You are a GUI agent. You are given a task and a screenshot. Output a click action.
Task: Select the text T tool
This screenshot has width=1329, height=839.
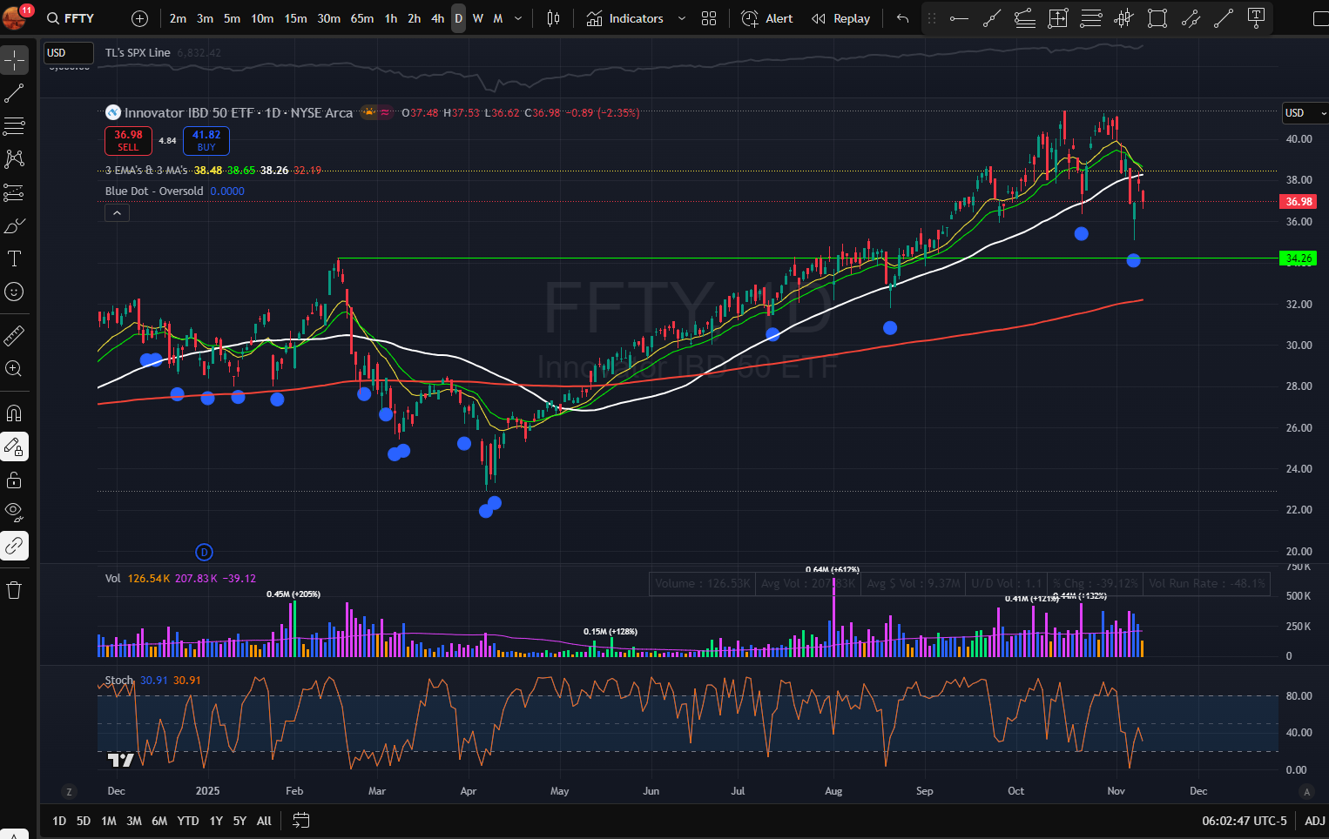pos(14,258)
